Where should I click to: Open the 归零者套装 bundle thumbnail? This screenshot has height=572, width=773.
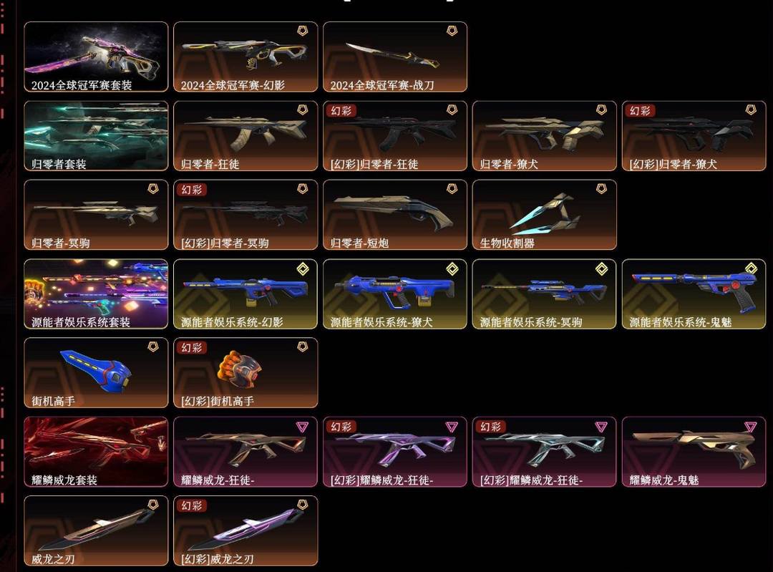(x=96, y=136)
